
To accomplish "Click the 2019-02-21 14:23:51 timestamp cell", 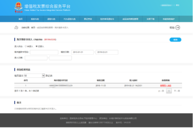I will 133,86.
